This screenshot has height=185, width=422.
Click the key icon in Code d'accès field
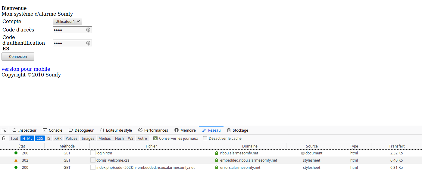(x=88, y=30)
